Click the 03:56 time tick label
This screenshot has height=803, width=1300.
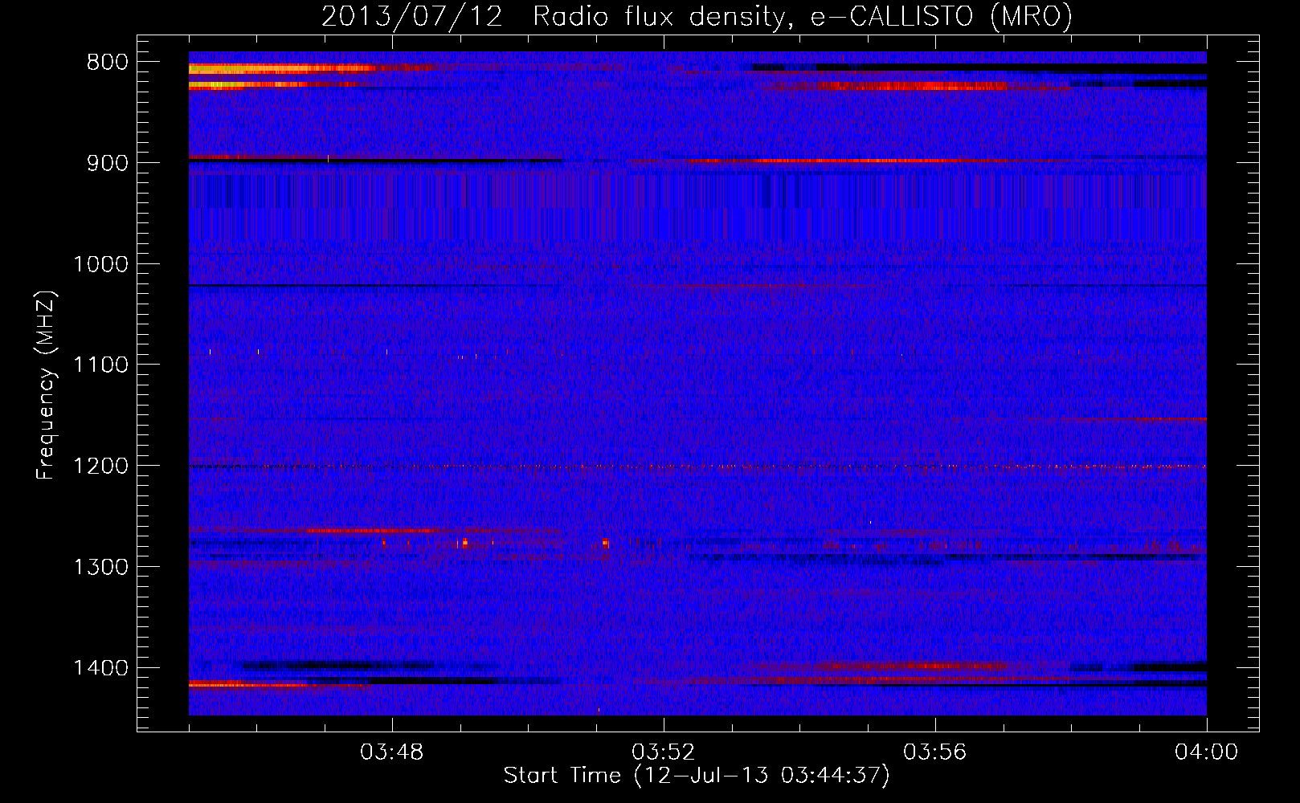935,752
